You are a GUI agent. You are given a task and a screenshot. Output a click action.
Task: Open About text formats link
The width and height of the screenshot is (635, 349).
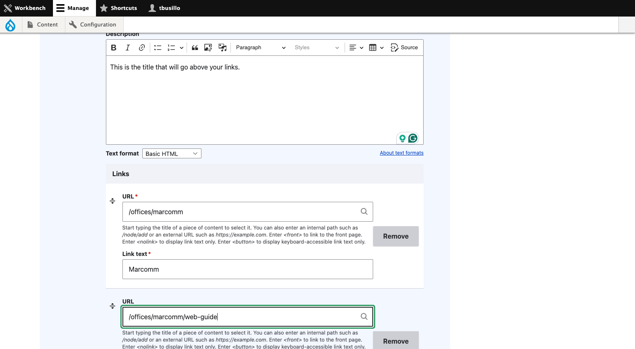(x=402, y=153)
